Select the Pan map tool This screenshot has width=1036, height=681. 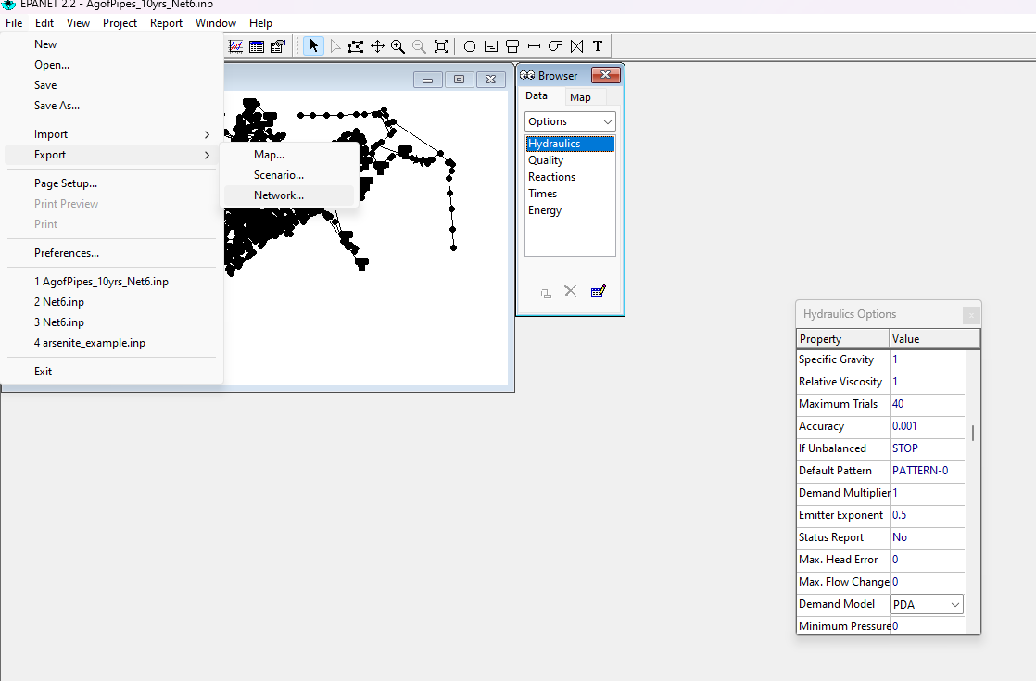[x=377, y=46]
